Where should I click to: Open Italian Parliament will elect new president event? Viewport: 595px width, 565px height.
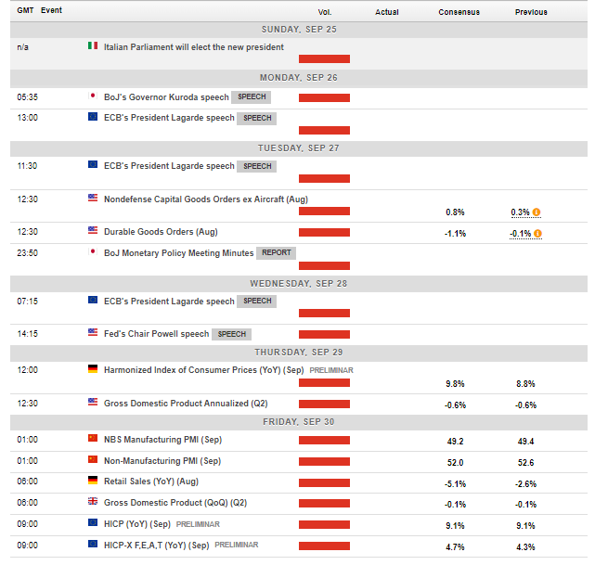point(194,47)
